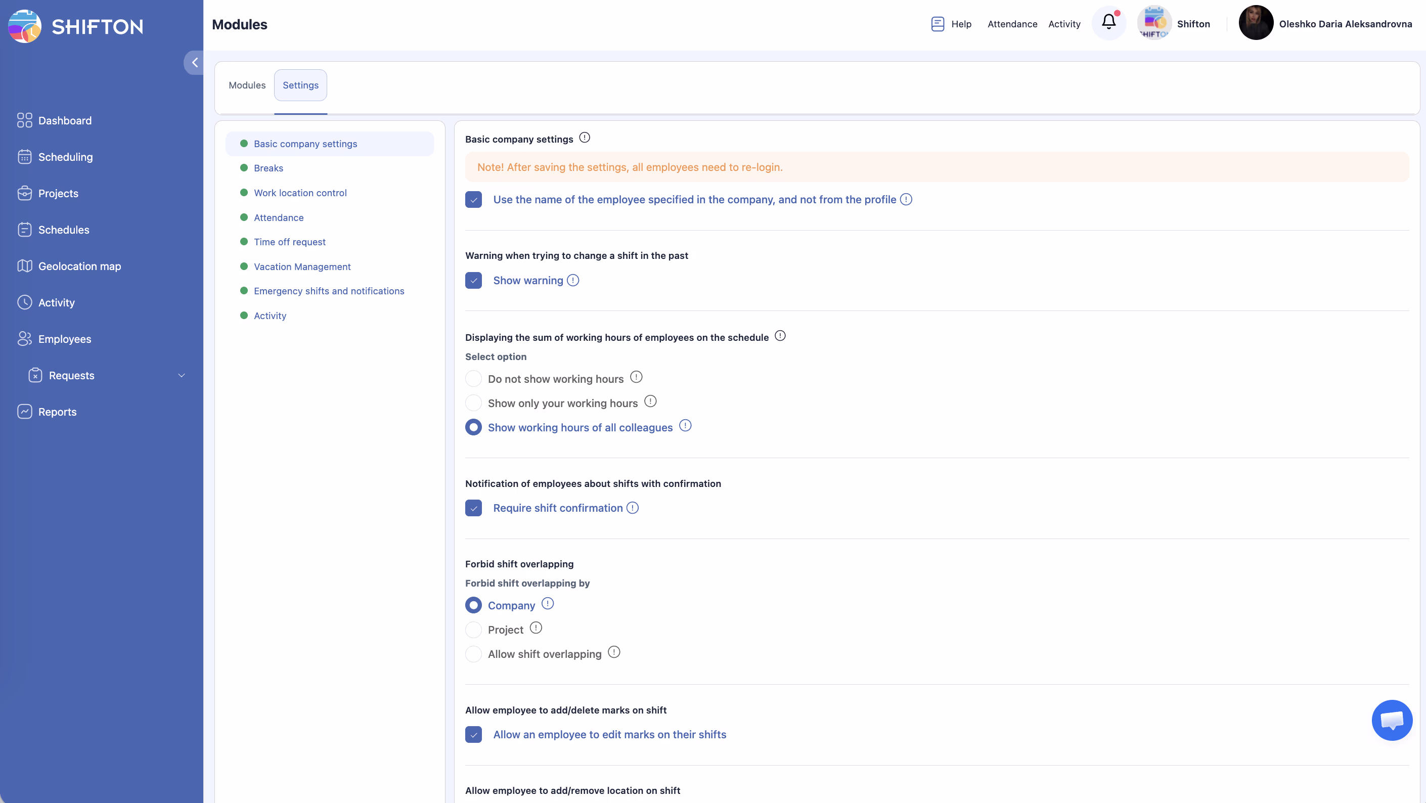1426x803 pixels.
Task: Click the live chat support bubble
Action: tap(1392, 720)
